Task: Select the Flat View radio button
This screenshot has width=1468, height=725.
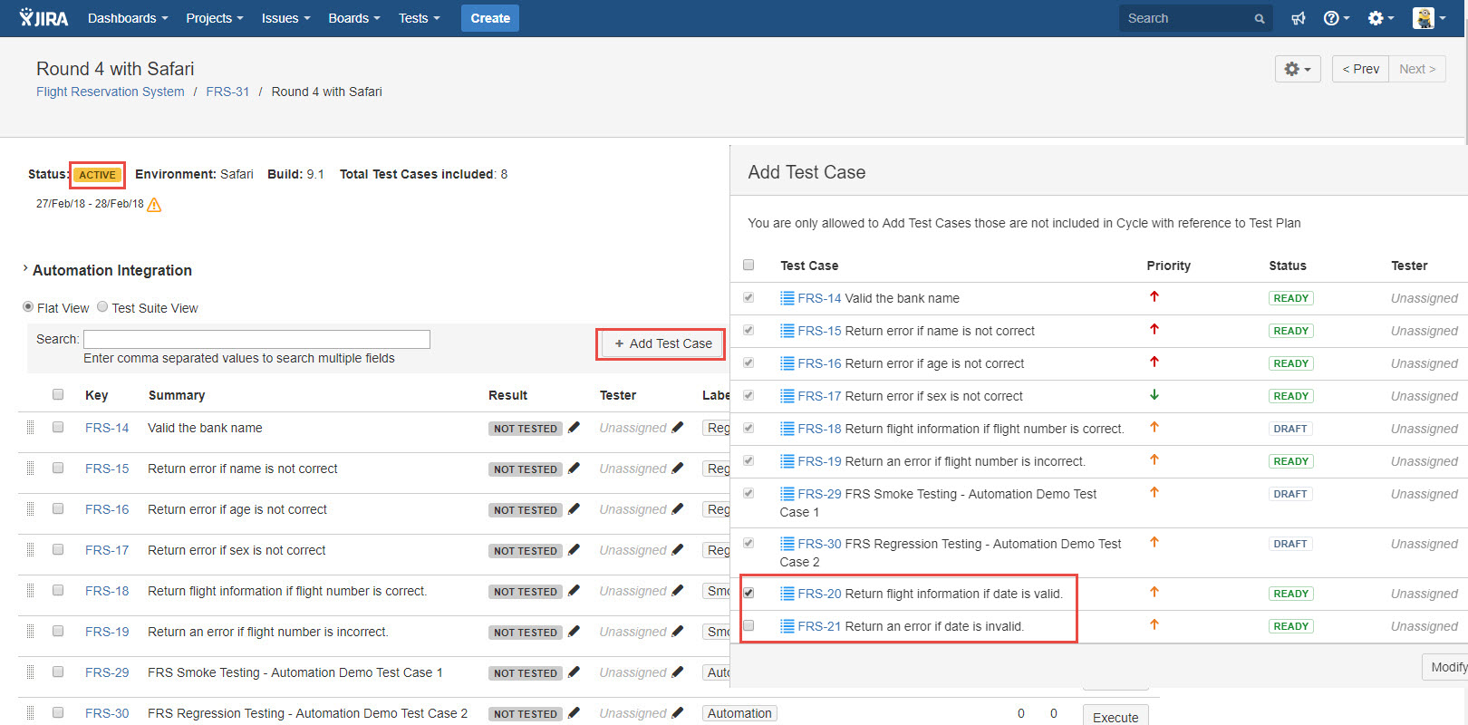Action: [28, 307]
